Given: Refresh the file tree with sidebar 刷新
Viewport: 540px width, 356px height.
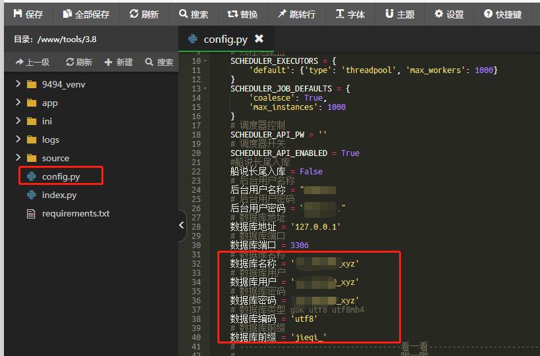Looking at the screenshot, I should point(79,63).
